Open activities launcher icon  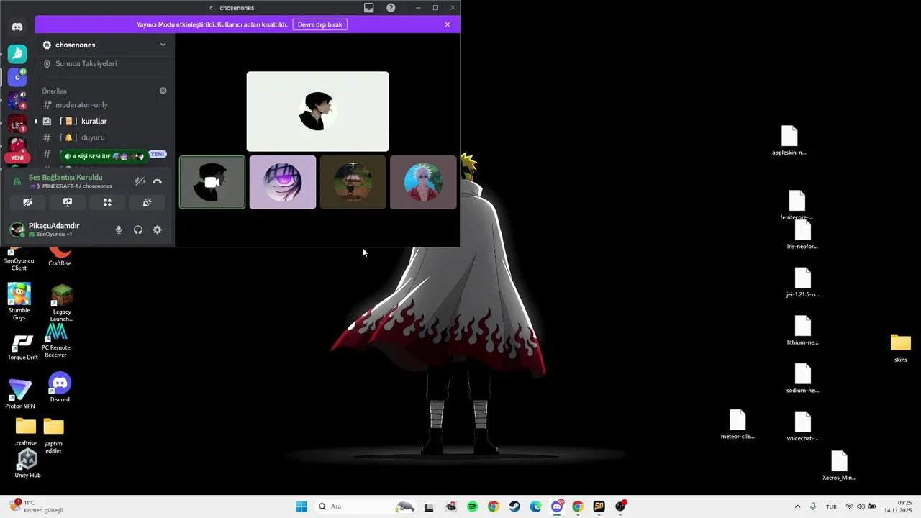pos(107,203)
